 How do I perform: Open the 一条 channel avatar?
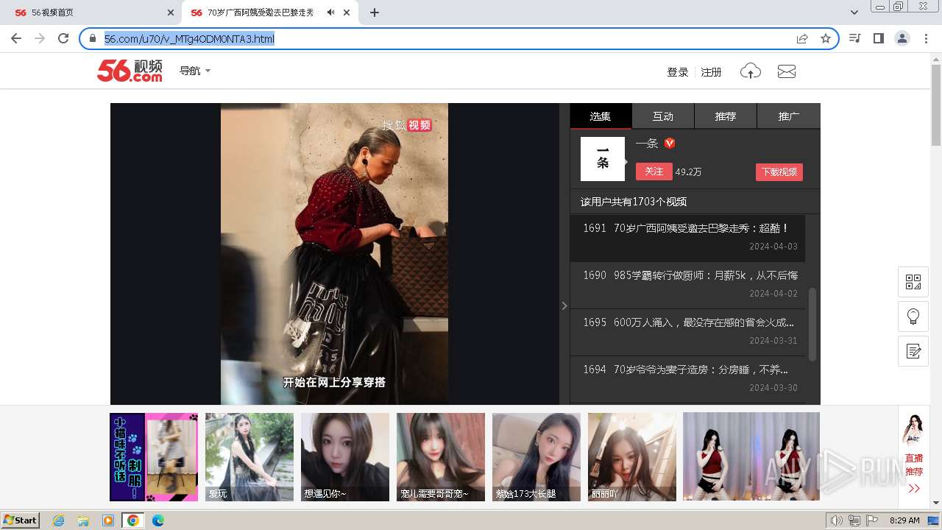pos(603,159)
